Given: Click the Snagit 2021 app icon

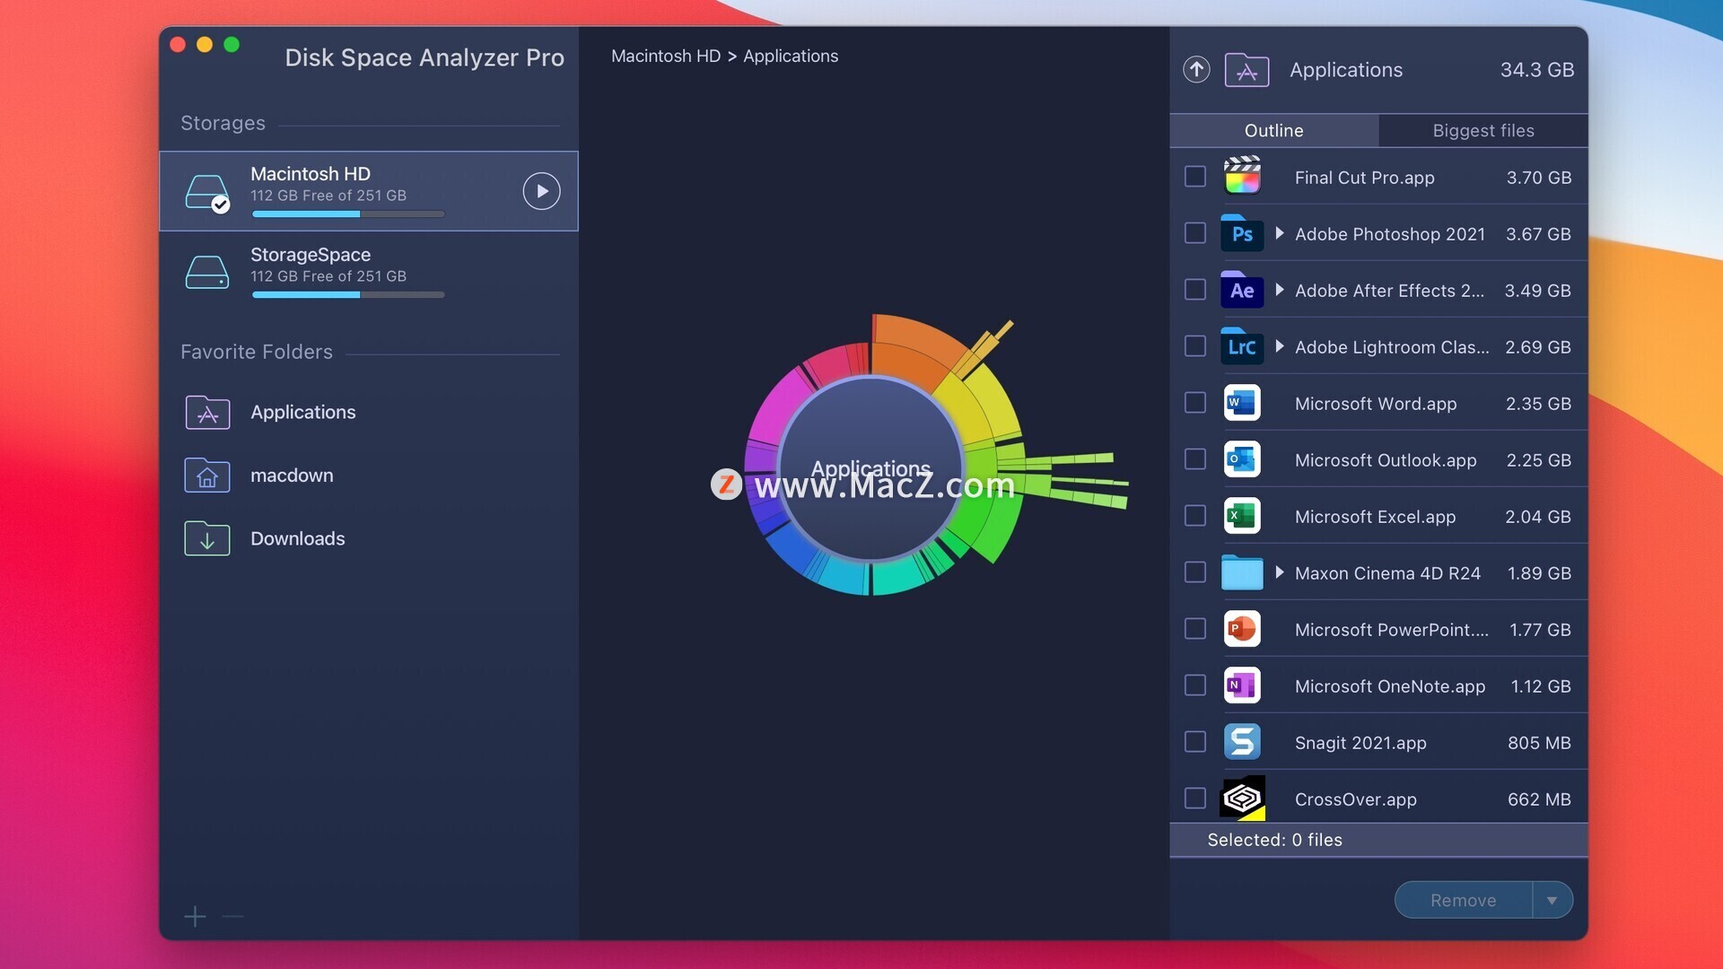Looking at the screenshot, I should (1243, 742).
